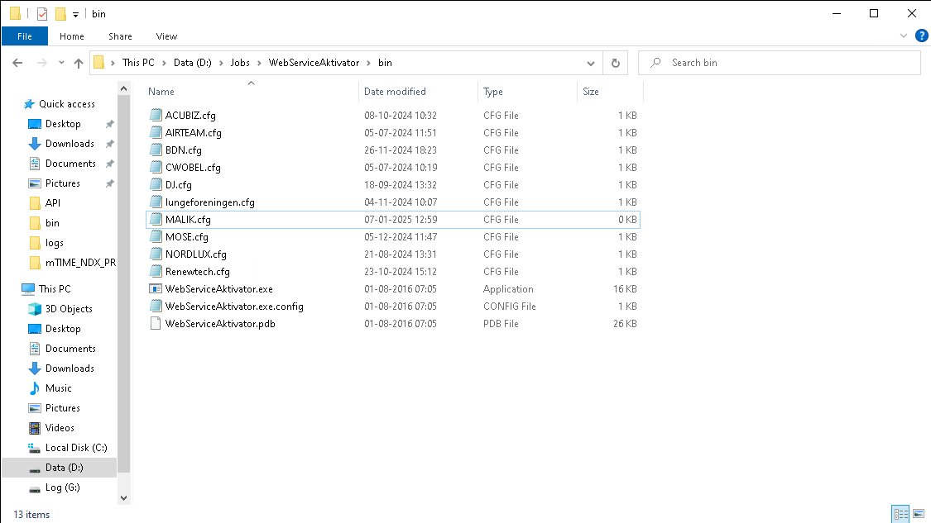Open the blue File menu

pos(24,36)
